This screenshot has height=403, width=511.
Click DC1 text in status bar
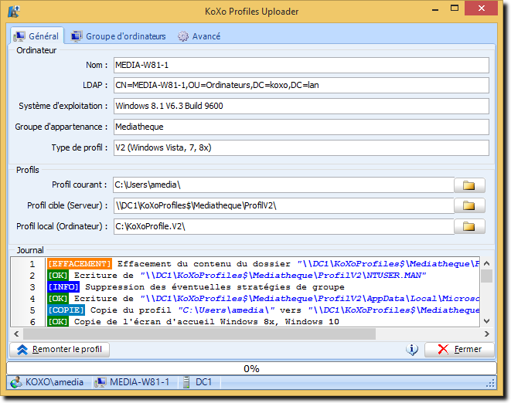point(203,382)
